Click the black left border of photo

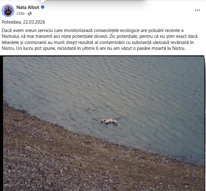pyautogui.click(x=2, y=123)
